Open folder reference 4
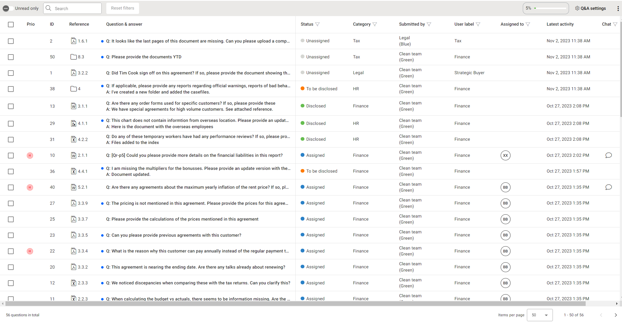The height and width of the screenshot is (322, 622). click(x=75, y=89)
